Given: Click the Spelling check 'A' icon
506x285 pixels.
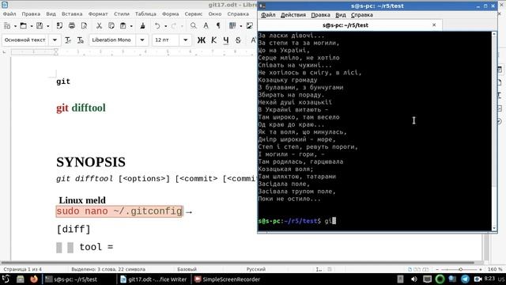Looking at the screenshot, I should click(x=206, y=26).
